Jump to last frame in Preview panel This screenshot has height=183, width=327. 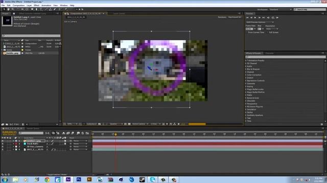[x=264, y=18]
